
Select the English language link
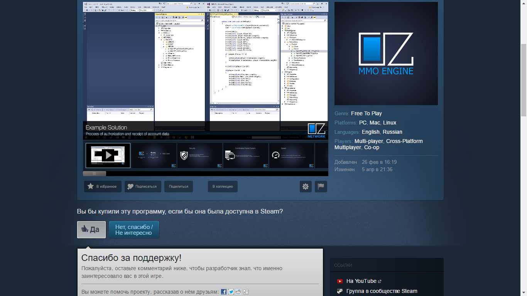pyautogui.click(x=371, y=132)
